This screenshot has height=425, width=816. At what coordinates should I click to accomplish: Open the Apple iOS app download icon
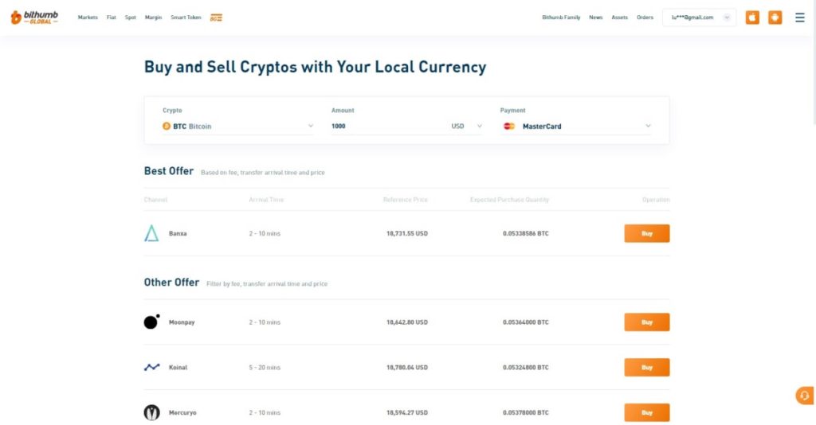point(752,18)
